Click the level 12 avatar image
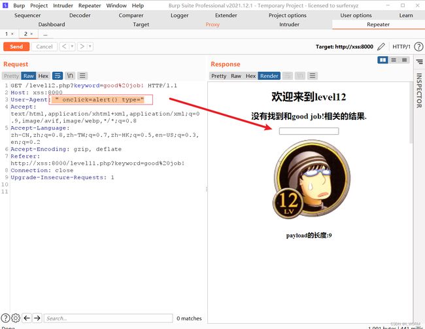 click(311, 180)
